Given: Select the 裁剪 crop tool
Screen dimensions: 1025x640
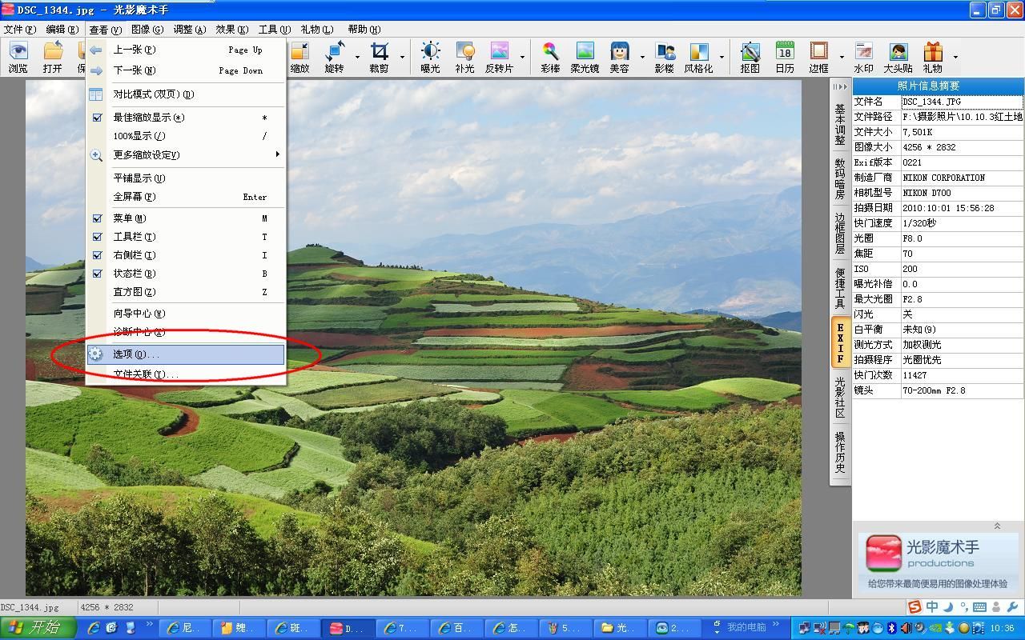Looking at the screenshot, I should pyautogui.click(x=379, y=58).
